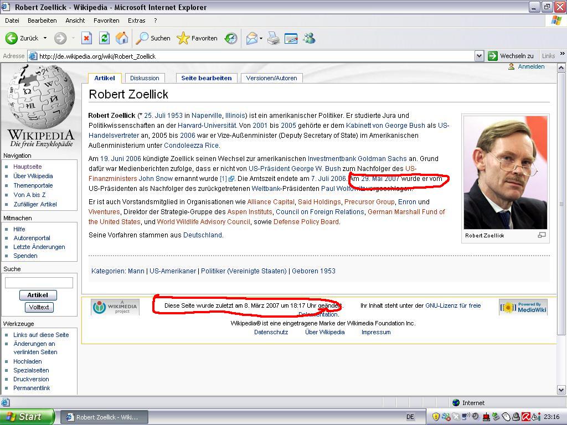This screenshot has height=425, width=567.
Task: Switch to the Diskussion tab
Action: point(145,78)
